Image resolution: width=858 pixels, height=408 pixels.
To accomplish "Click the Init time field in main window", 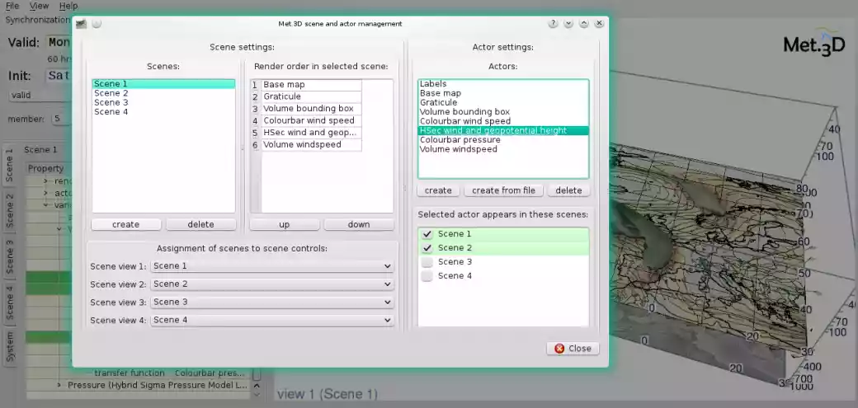I will [59, 76].
